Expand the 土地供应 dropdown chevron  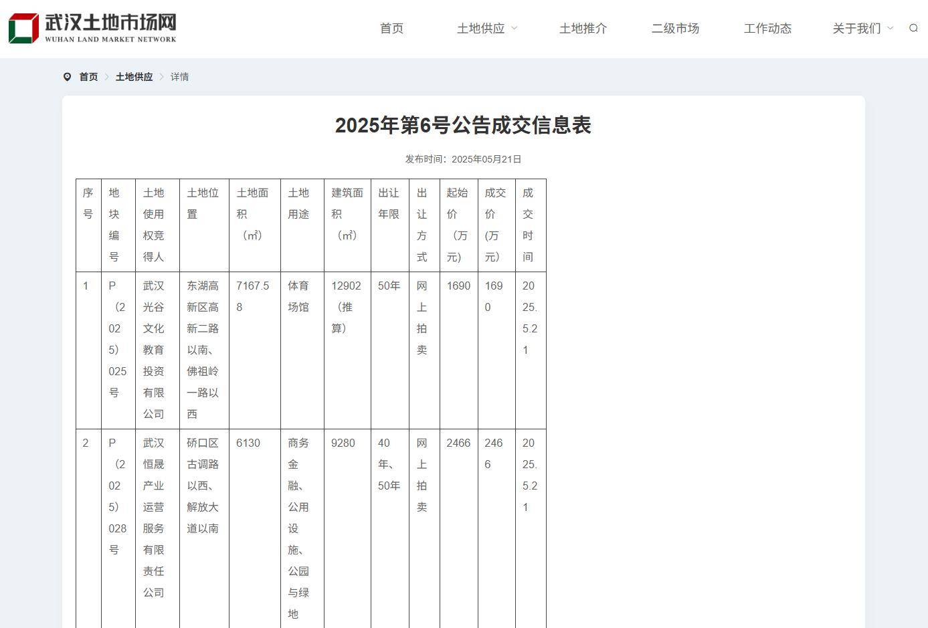tap(514, 28)
